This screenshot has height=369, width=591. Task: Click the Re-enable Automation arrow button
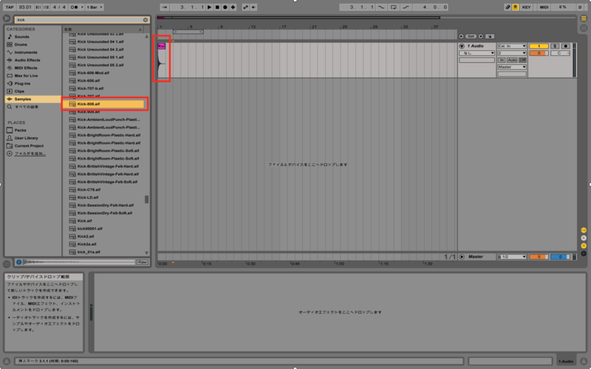[253, 7]
